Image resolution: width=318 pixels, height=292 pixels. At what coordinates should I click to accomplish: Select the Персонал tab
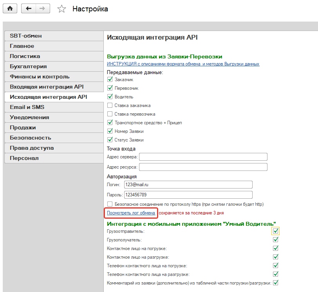point(54,158)
